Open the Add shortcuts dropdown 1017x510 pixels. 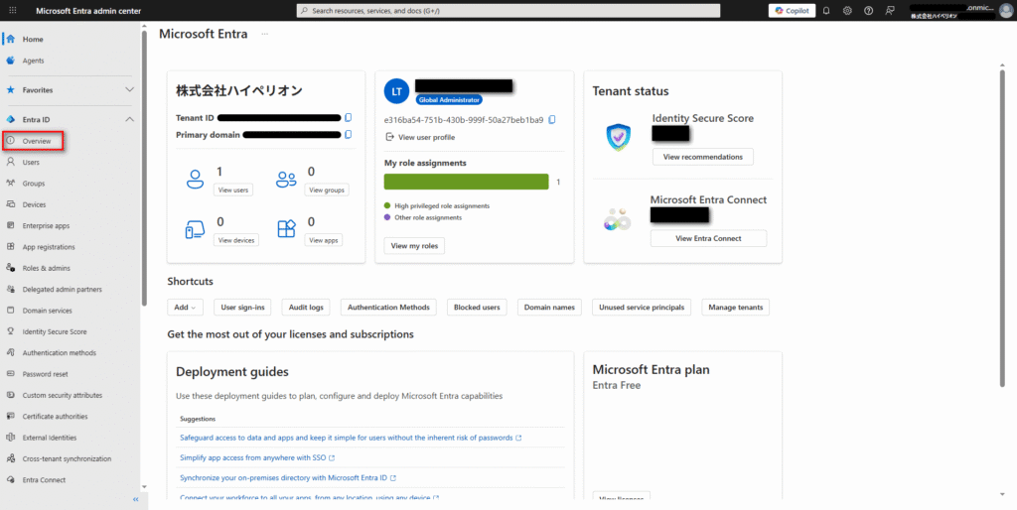187,308
